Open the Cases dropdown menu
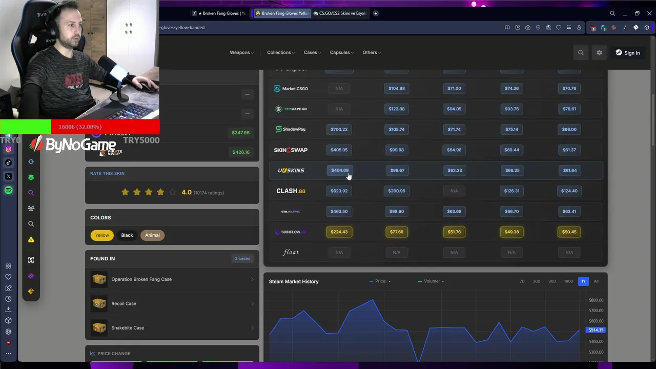Image resolution: width=656 pixels, height=369 pixels. tap(312, 52)
